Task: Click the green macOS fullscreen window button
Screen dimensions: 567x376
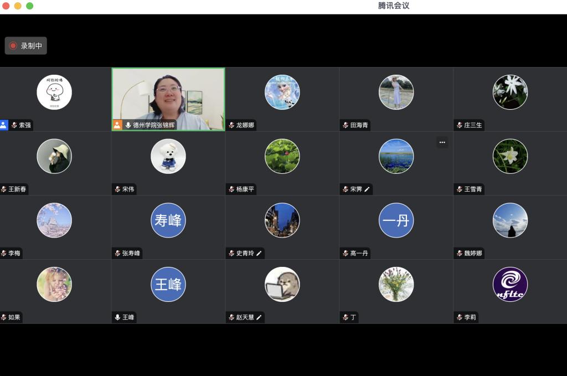Action: (30, 6)
